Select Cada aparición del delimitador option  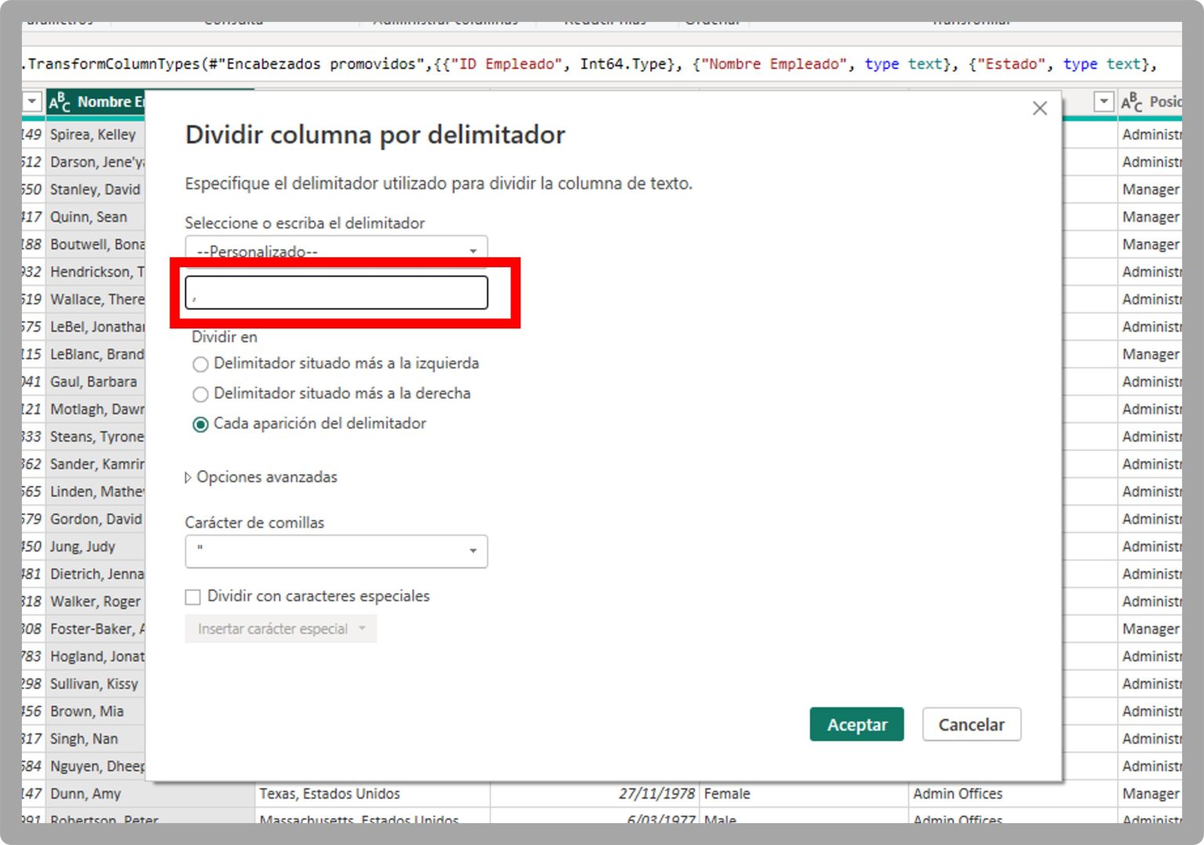(201, 424)
